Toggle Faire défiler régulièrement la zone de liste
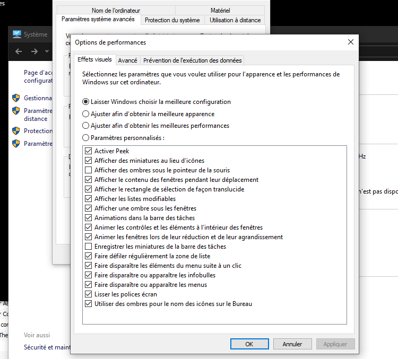 point(88,256)
